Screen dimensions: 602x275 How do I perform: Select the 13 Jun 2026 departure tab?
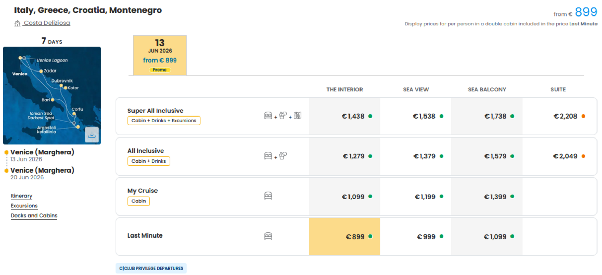(160, 55)
